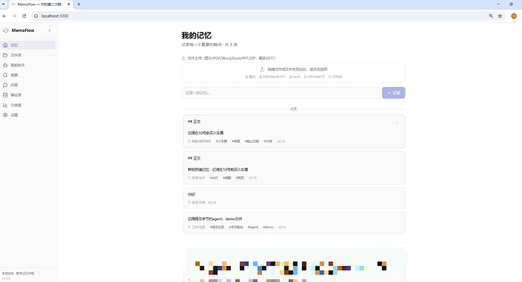The width and height of the screenshot is (522, 282).
Task: Click the browser forward arrow
Action: 14,16
